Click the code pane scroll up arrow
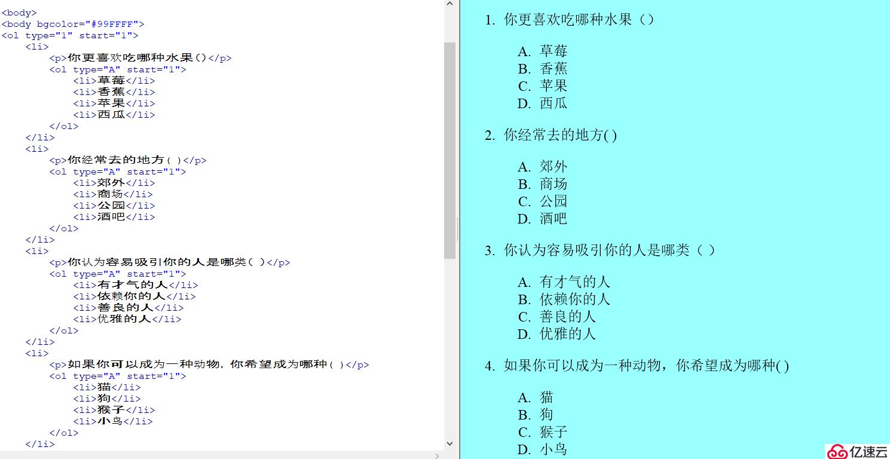 click(450, 5)
